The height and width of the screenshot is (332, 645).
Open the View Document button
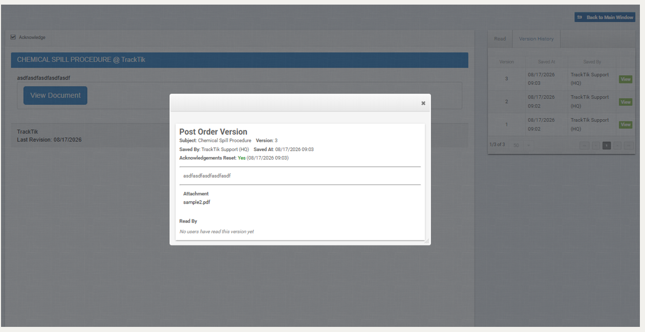tap(55, 95)
